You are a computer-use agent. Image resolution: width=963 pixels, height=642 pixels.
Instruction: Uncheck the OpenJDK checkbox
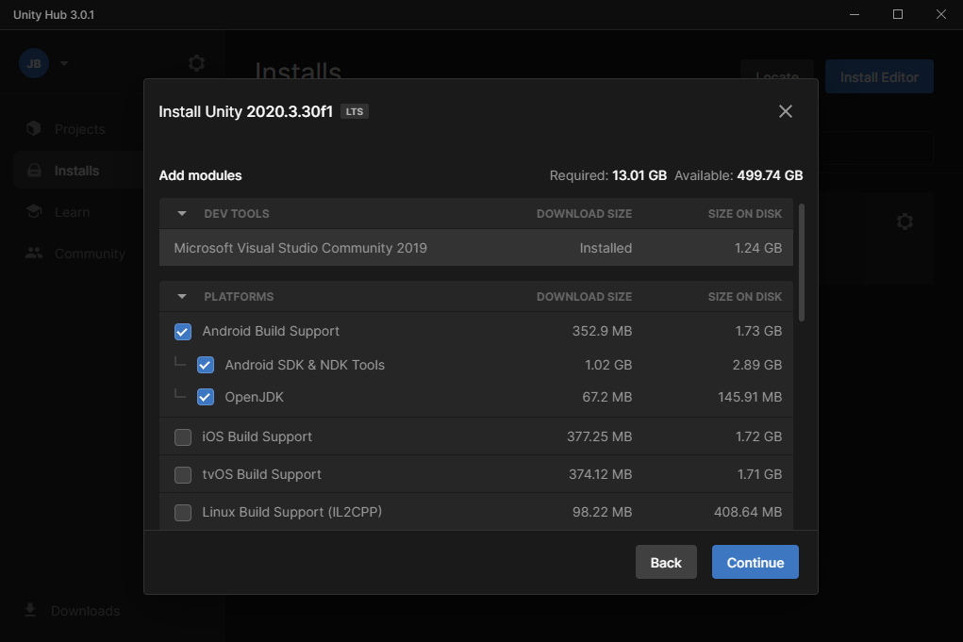coord(205,397)
